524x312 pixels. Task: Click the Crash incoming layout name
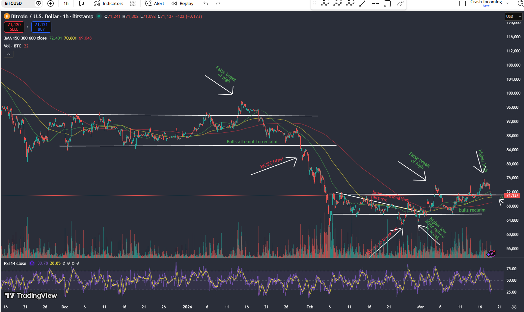pos(486,2)
